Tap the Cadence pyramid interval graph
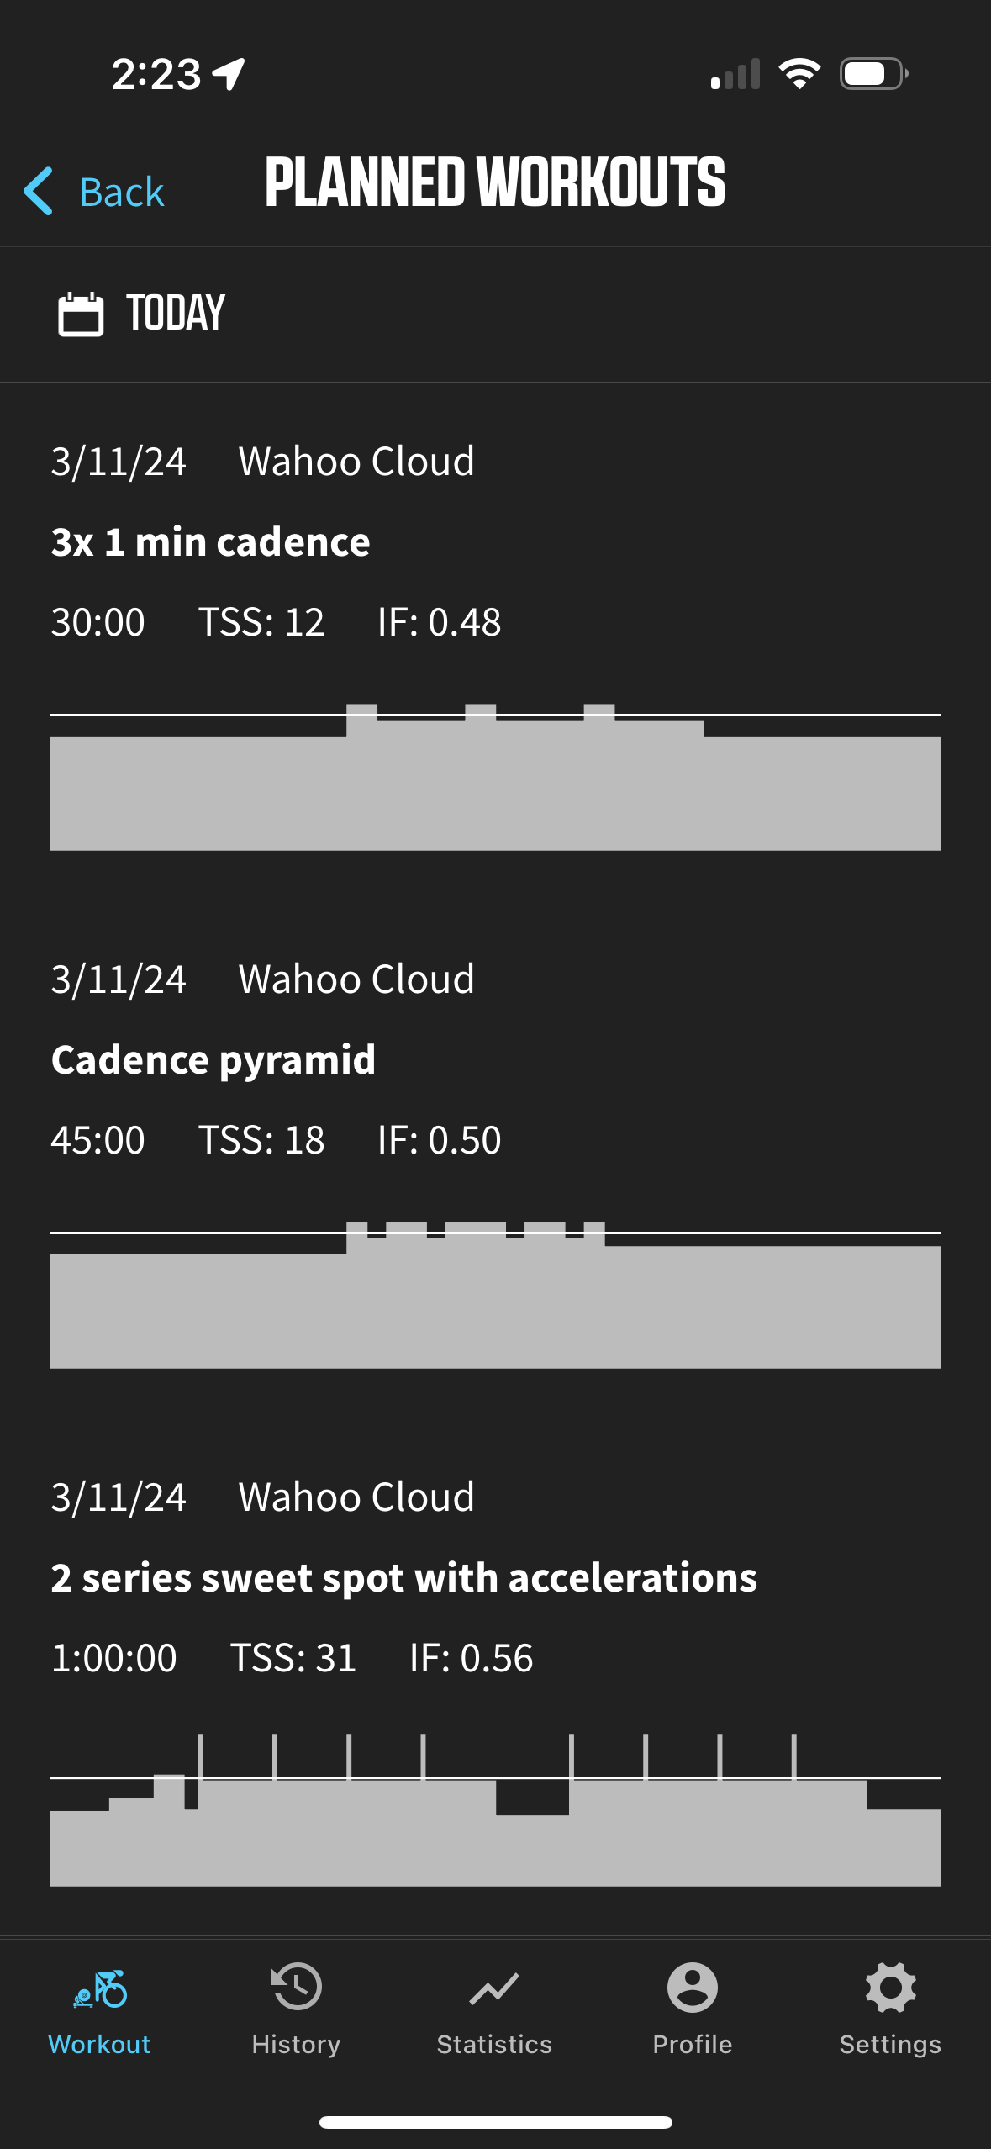991x2149 pixels. [495, 1295]
